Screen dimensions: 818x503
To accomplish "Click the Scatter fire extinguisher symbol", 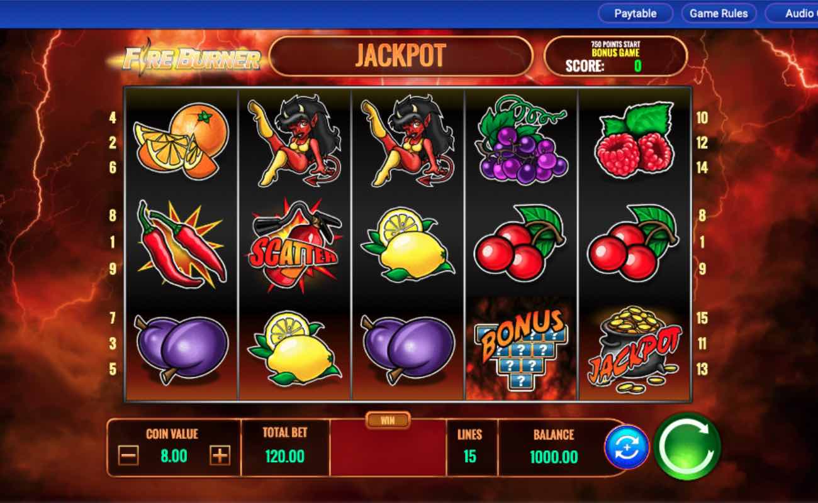I will 295,245.
